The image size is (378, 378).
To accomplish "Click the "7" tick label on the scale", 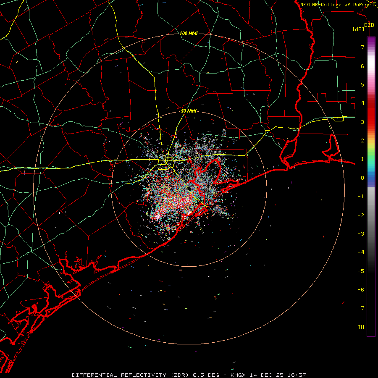I will click(362, 47).
